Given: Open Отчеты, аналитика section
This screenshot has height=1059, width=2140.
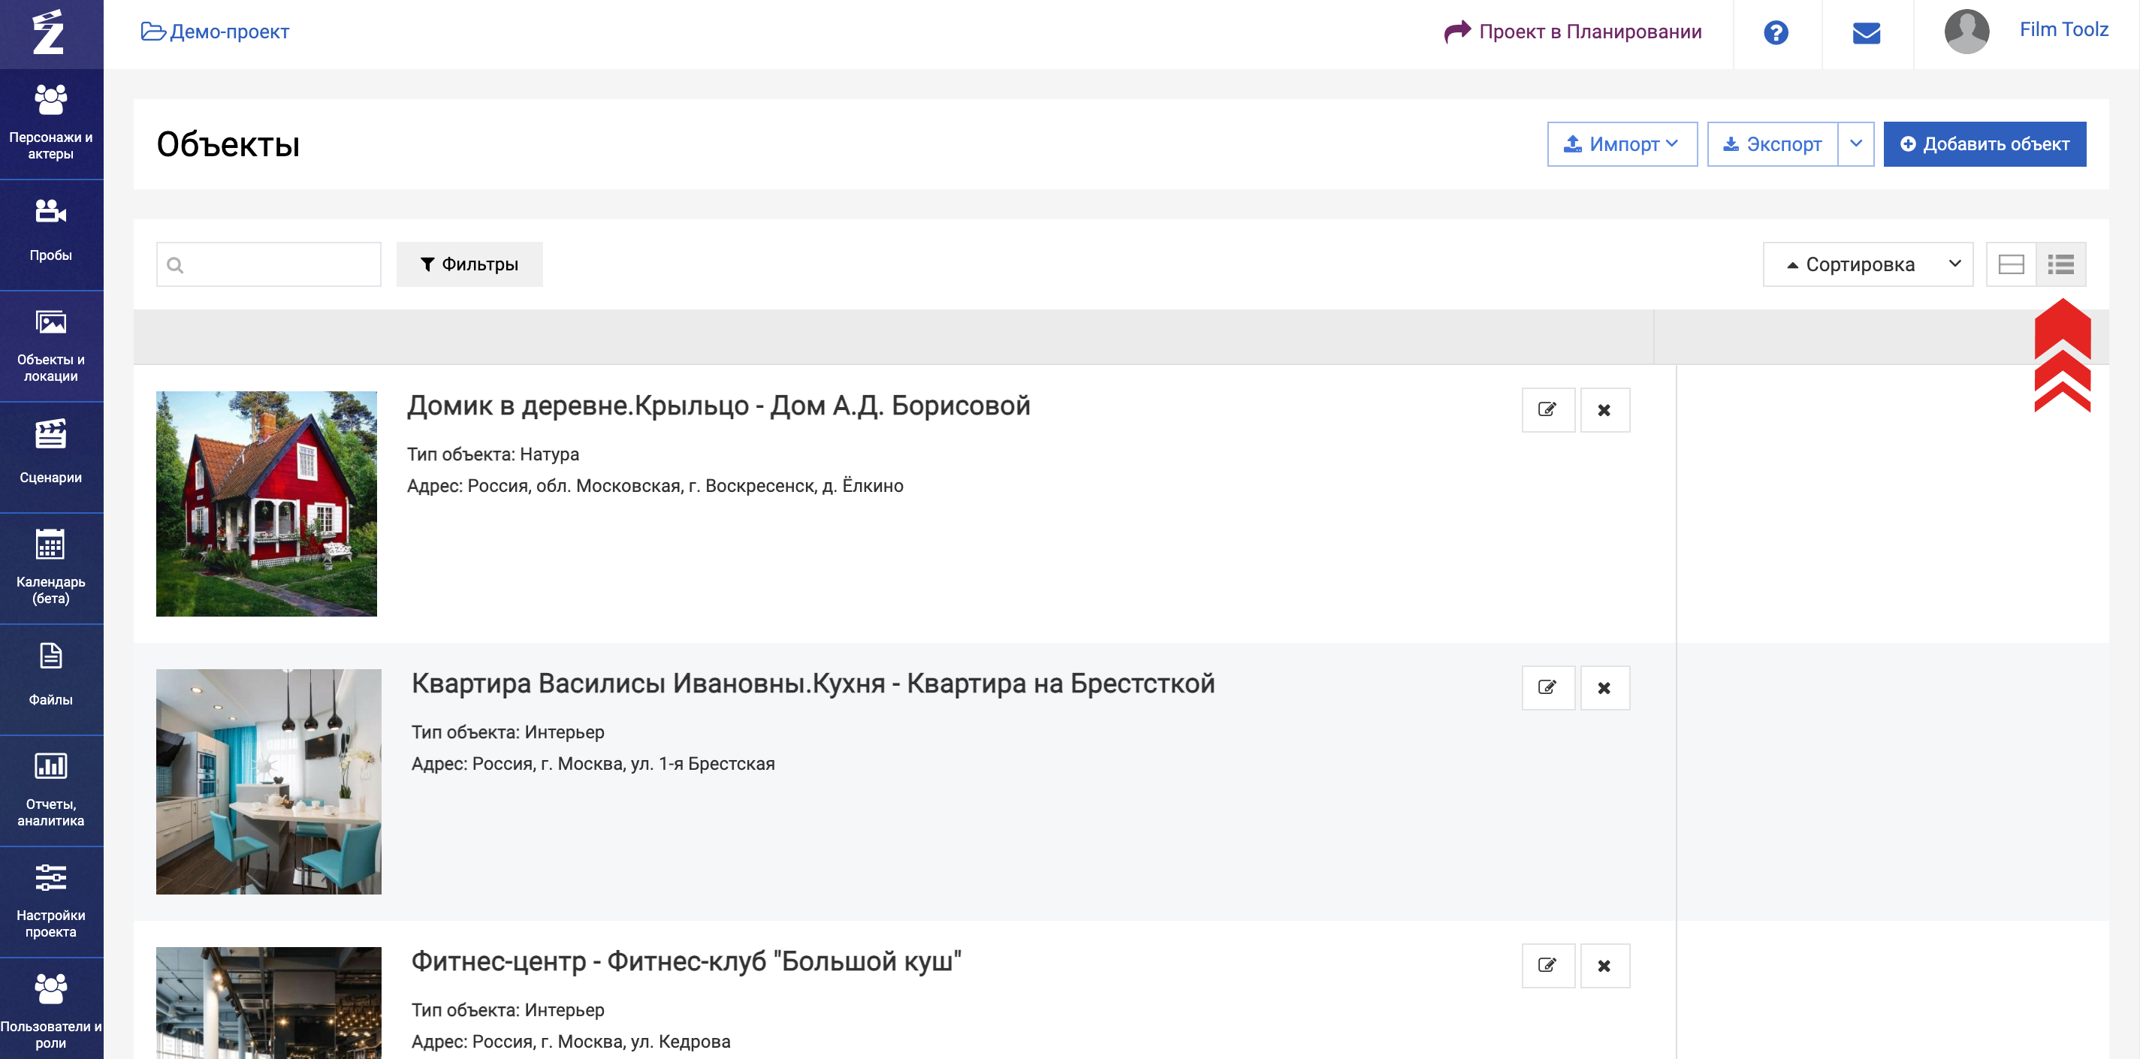Looking at the screenshot, I should click(50, 792).
